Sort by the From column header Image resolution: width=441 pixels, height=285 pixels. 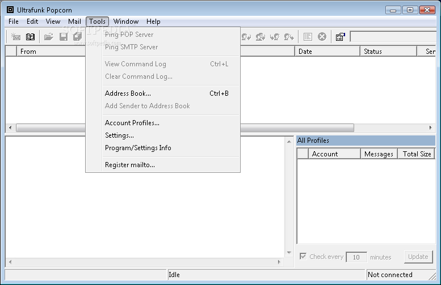(x=51, y=52)
